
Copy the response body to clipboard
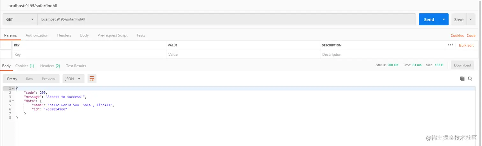point(462,79)
